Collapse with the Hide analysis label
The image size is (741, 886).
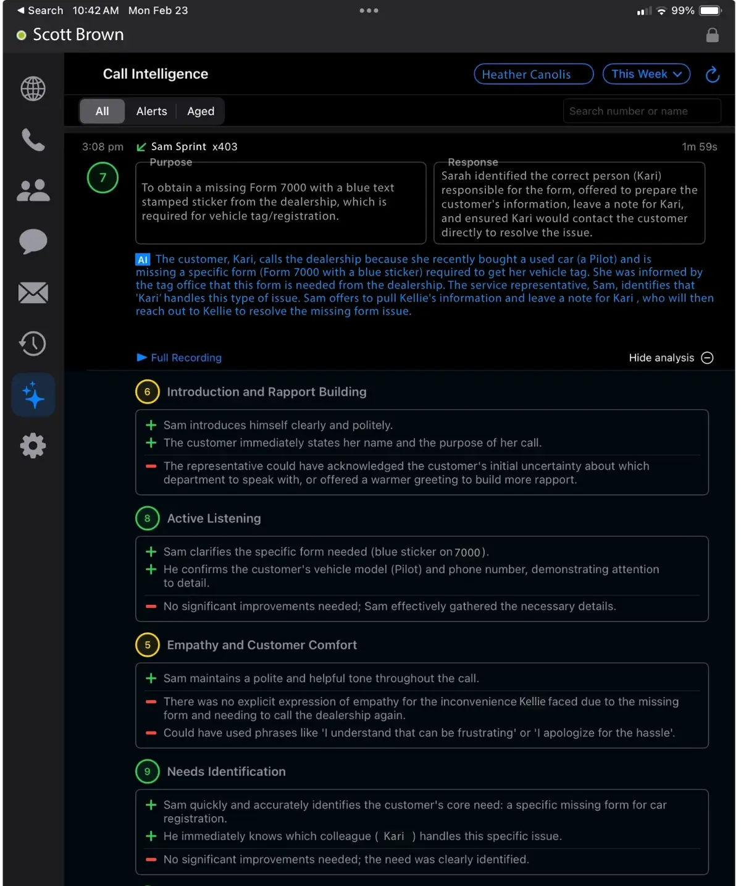pyautogui.click(x=661, y=358)
